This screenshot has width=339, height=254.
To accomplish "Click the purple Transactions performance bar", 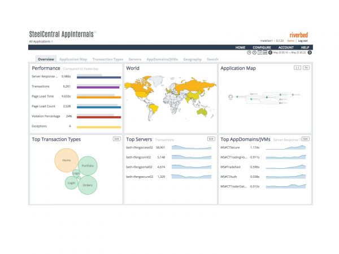I will pos(98,87).
